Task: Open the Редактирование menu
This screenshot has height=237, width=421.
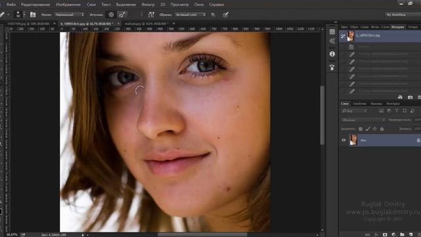Action: tap(36, 5)
